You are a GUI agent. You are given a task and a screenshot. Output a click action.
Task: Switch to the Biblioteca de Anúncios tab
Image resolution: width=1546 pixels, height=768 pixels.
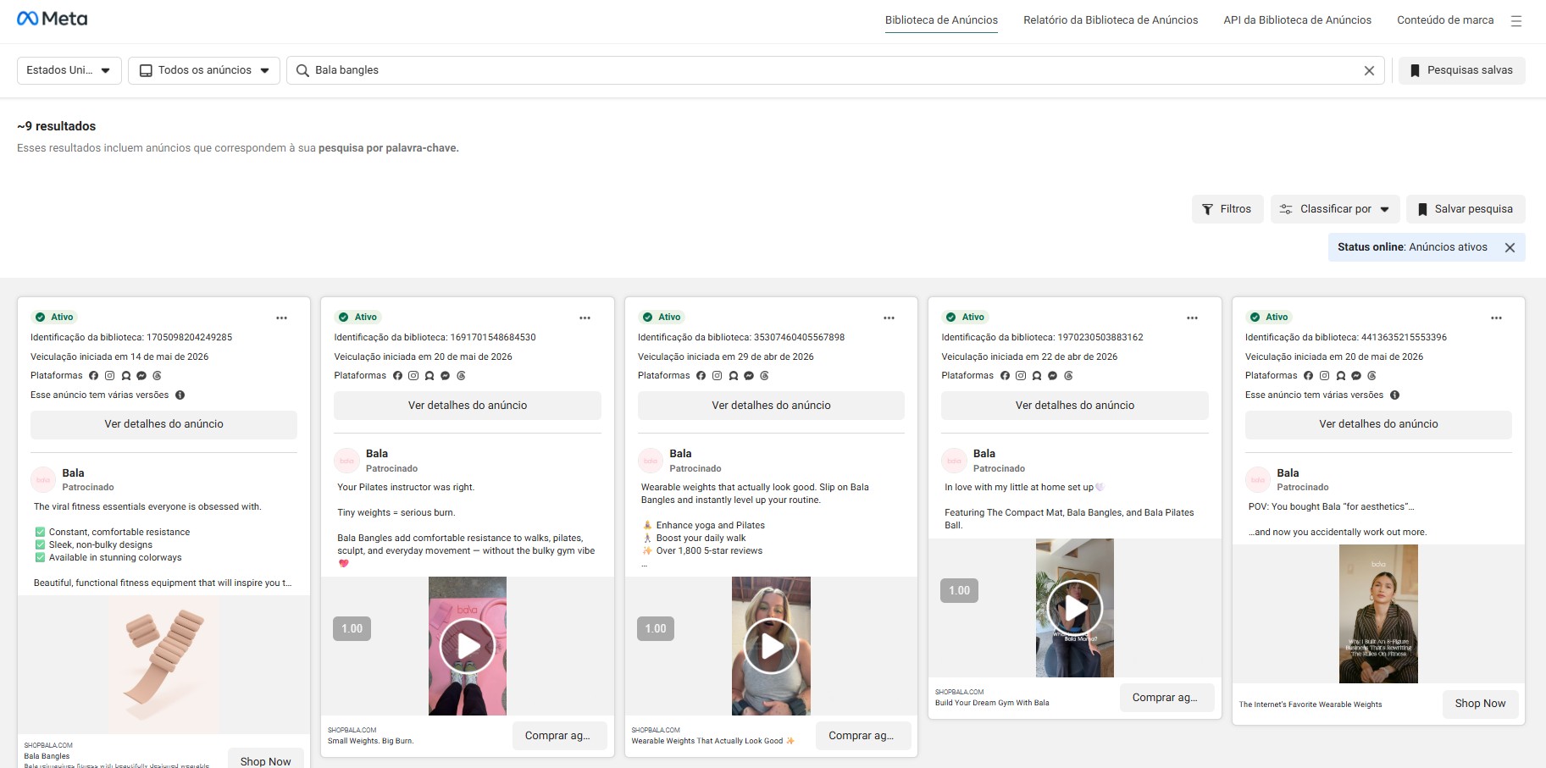point(941,20)
